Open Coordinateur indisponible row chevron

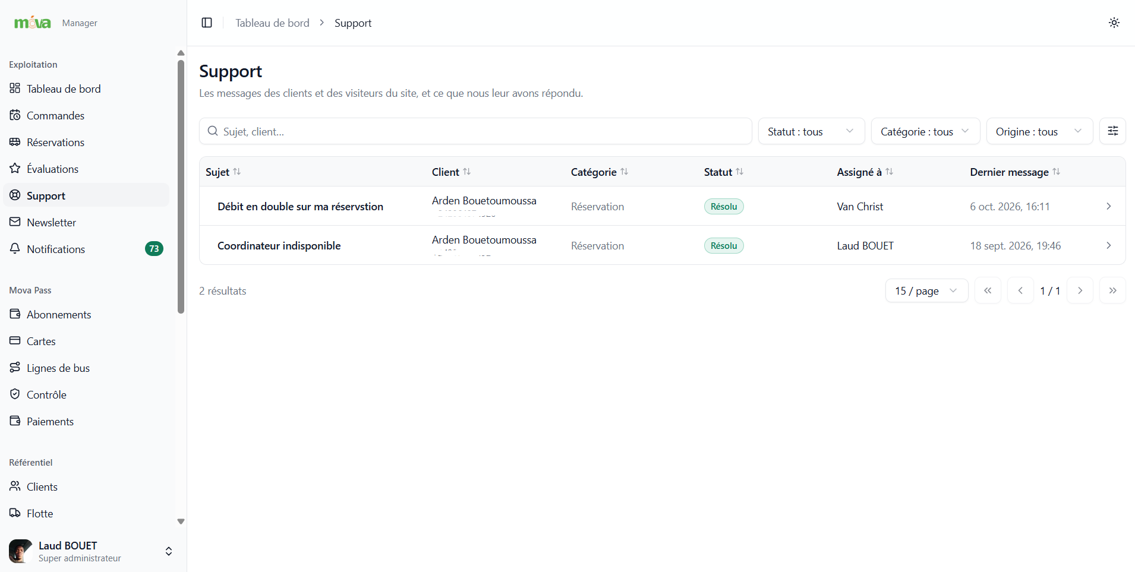click(1109, 245)
